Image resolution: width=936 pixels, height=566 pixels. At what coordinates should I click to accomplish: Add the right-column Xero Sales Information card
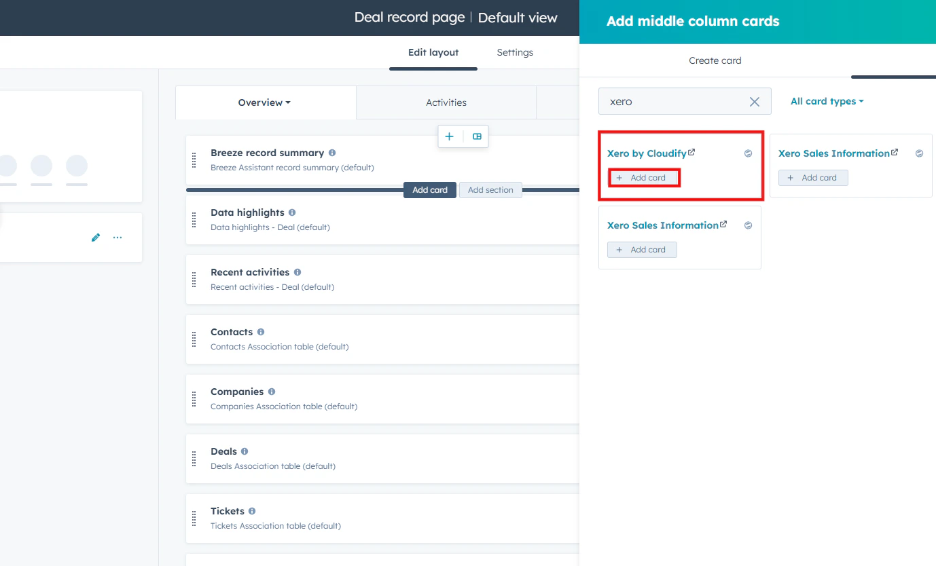point(813,178)
